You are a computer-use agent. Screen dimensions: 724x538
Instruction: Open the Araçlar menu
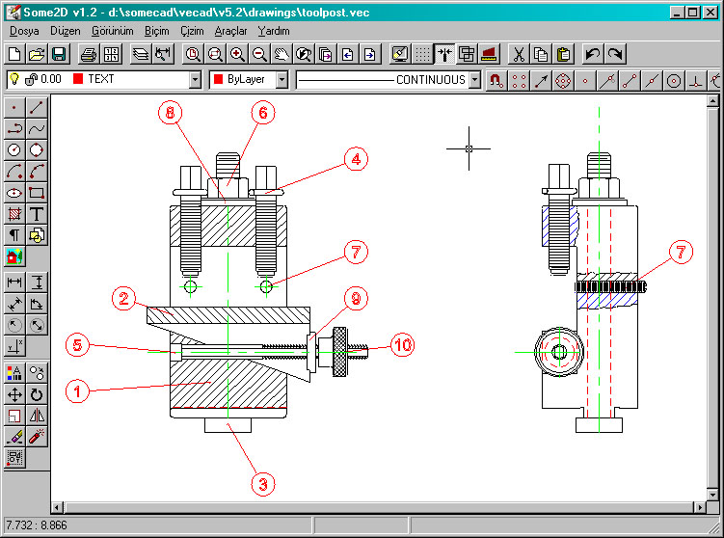point(230,31)
